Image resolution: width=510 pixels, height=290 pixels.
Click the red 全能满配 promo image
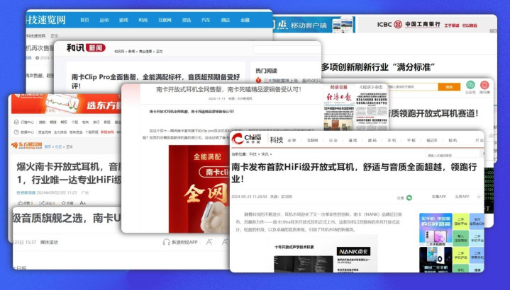(x=199, y=189)
